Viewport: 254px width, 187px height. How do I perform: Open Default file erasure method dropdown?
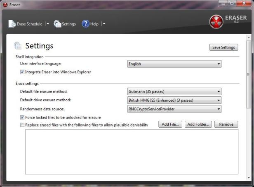tap(174, 91)
